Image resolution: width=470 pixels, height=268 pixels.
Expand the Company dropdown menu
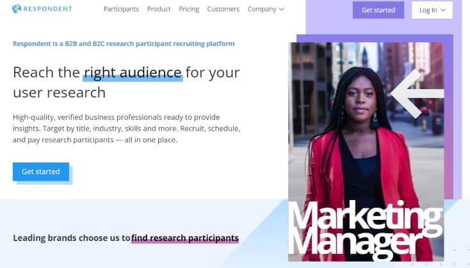tap(266, 10)
